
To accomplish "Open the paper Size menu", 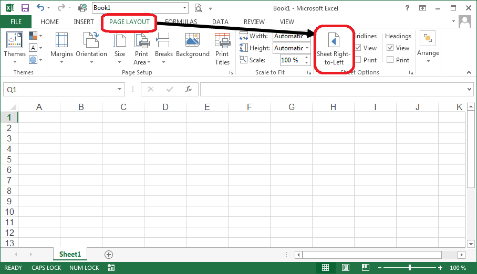I will (120, 48).
